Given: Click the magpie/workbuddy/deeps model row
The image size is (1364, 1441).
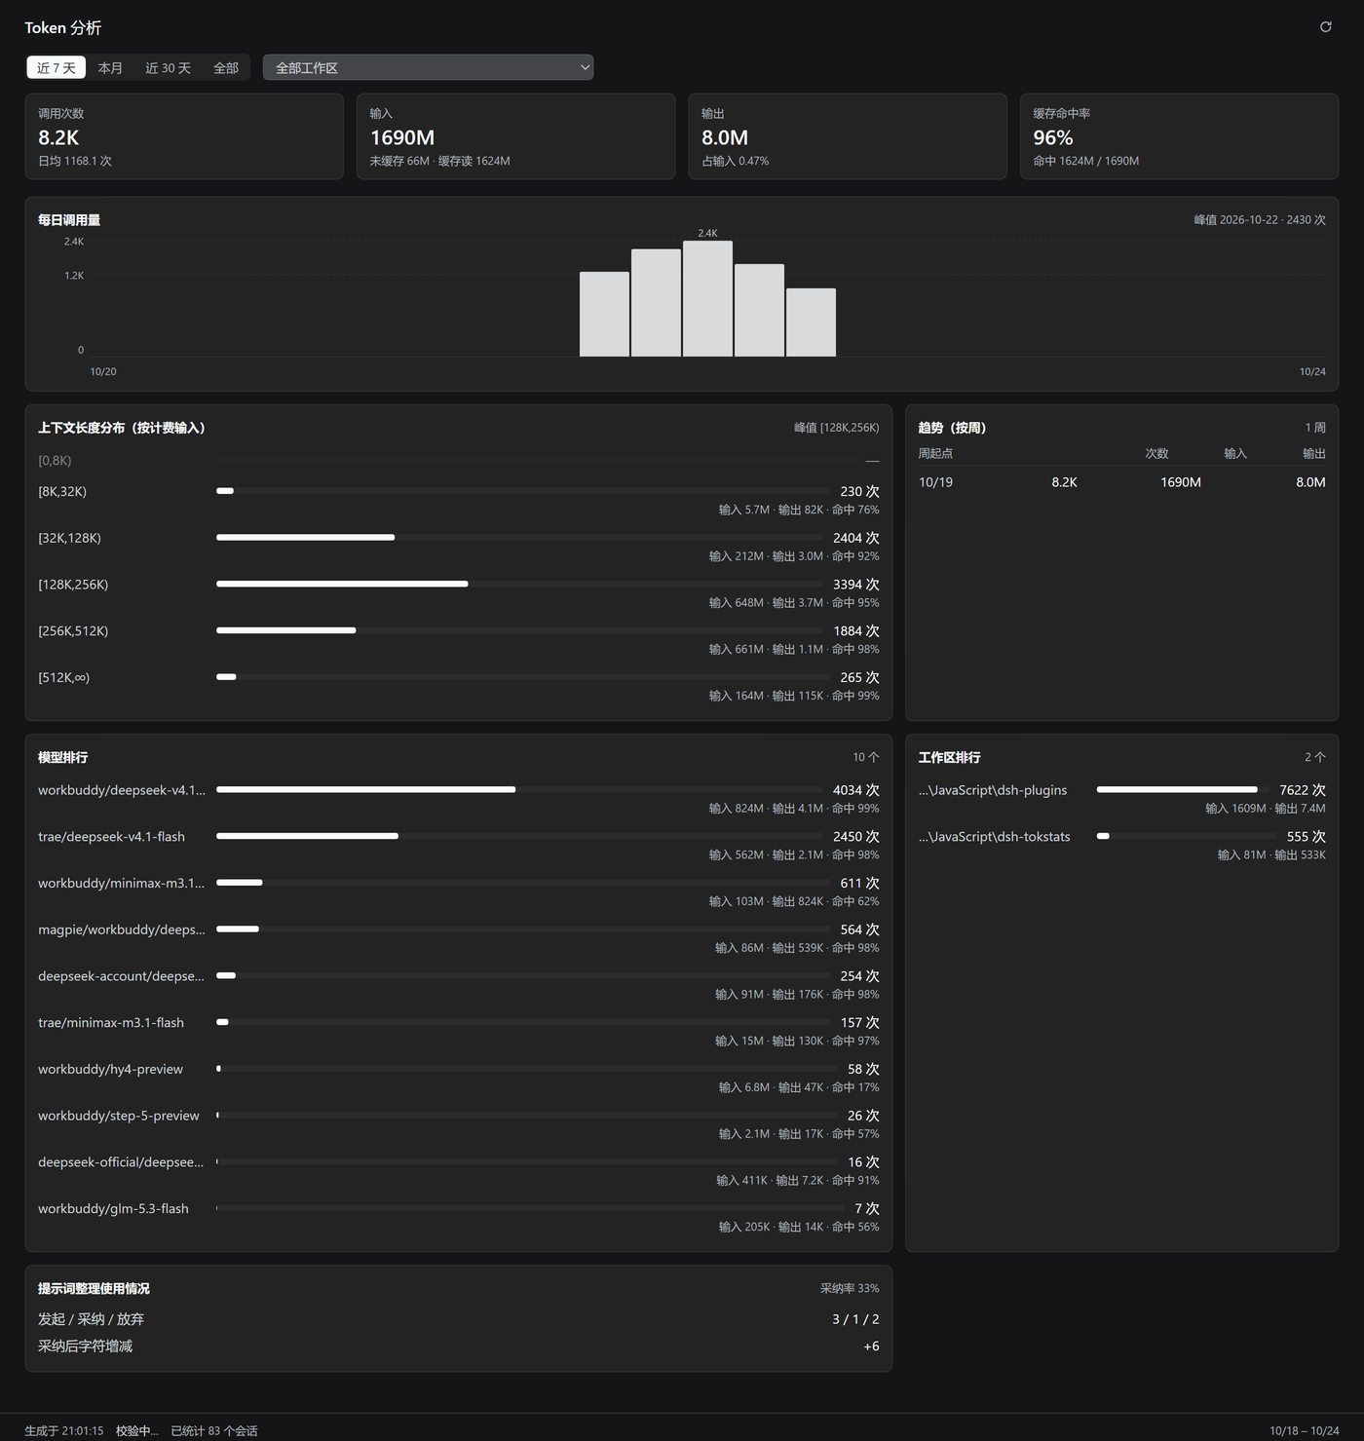Looking at the screenshot, I should [x=458, y=938].
